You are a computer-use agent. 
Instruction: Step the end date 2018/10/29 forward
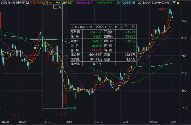pyautogui.click(x=117, y=27)
